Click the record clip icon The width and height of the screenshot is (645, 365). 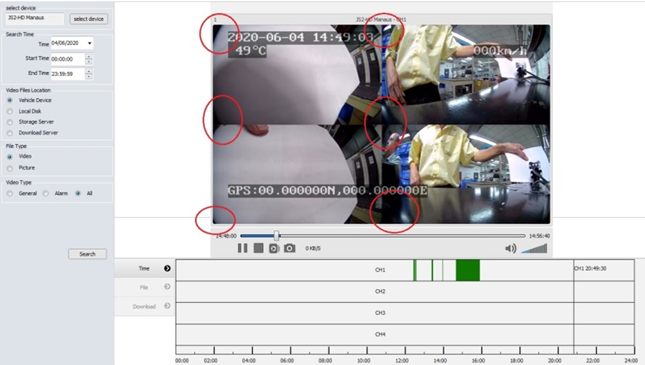click(274, 248)
